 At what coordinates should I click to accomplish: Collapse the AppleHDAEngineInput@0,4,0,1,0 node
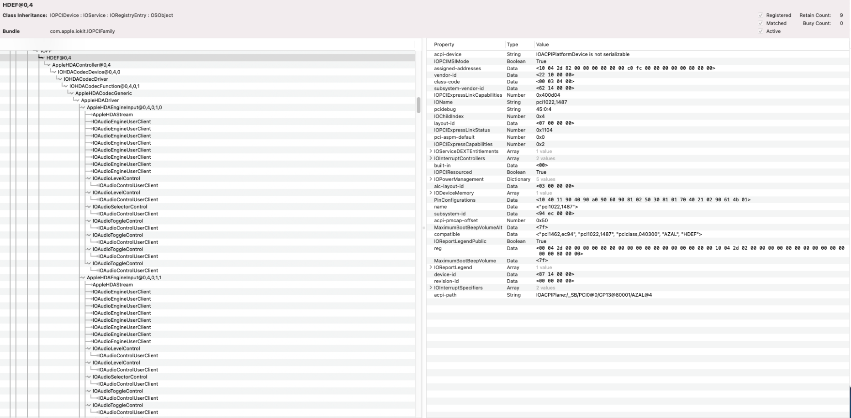click(x=83, y=108)
